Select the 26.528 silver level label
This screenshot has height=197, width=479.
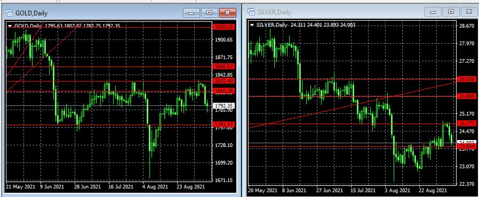(468, 79)
